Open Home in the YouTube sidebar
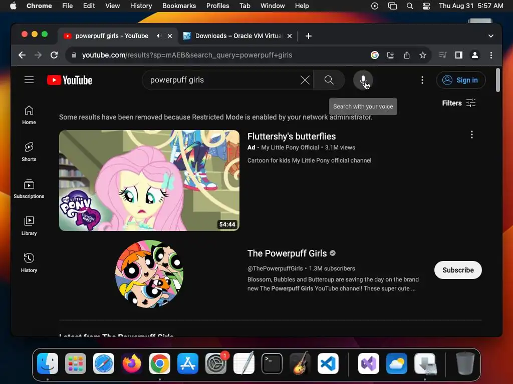 29,115
